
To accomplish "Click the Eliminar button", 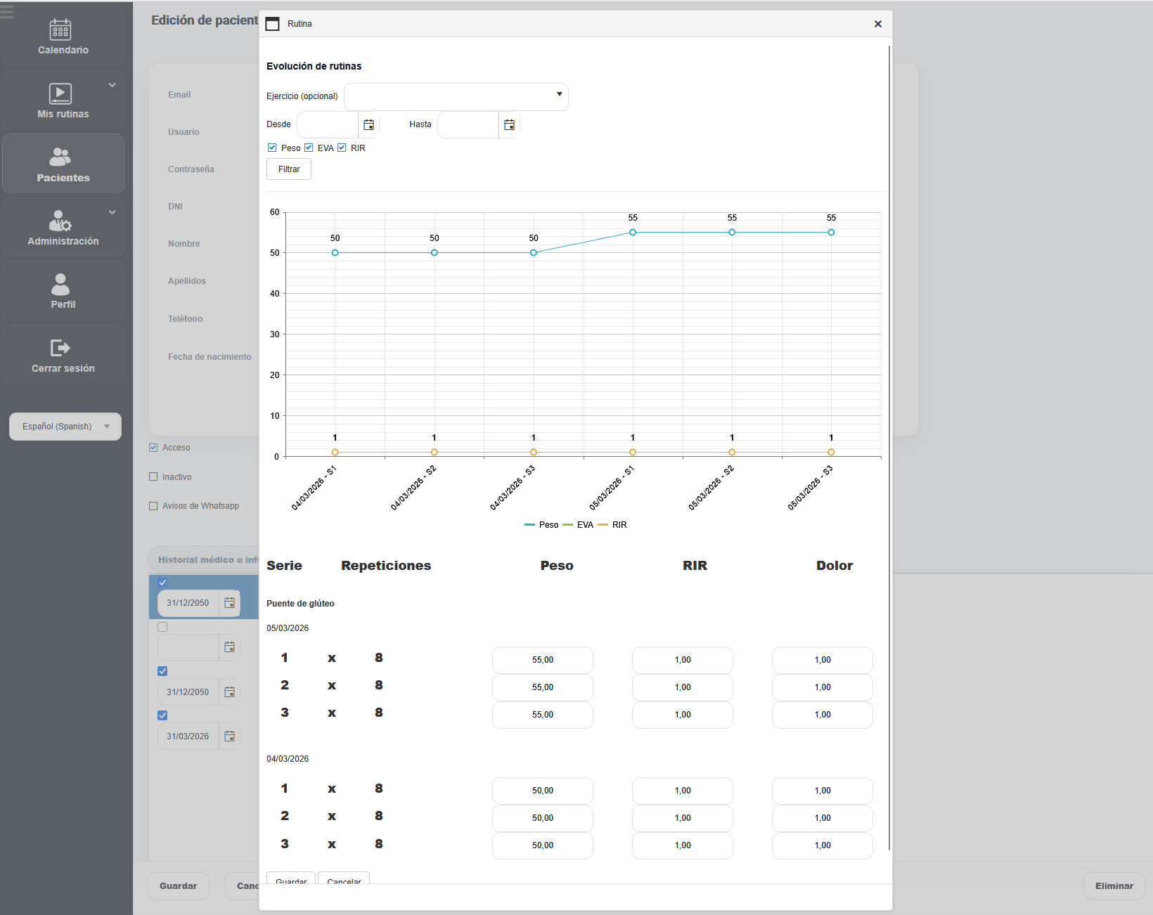I will (x=1114, y=886).
